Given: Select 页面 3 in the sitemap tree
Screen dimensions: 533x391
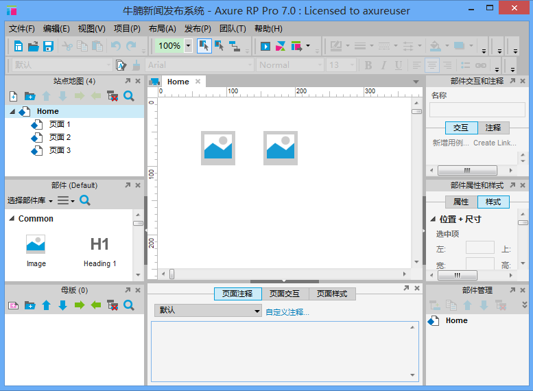Looking at the screenshot, I should pyautogui.click(x=60, y=150).
